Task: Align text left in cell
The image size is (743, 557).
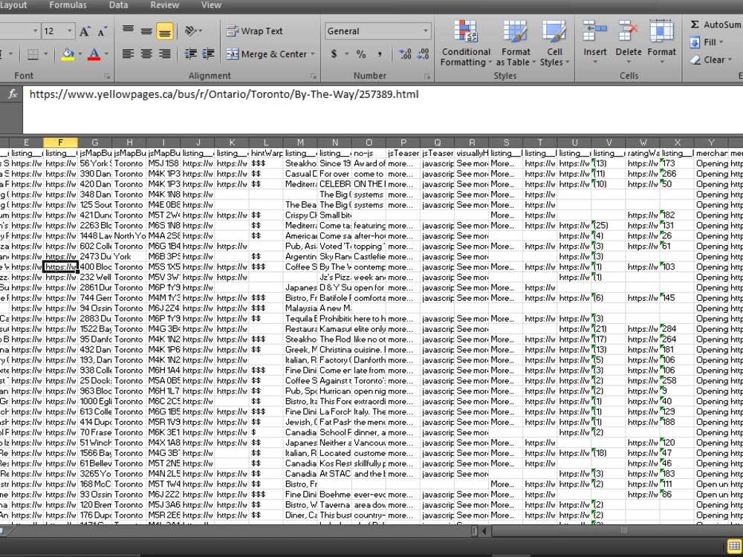Action: (128, 53)
